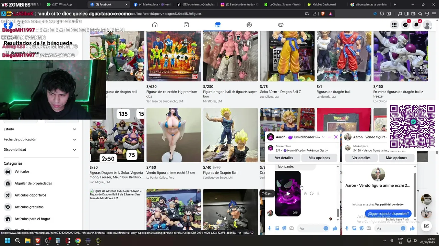Open the Marketplace tab icon
Viewport: 439px width, 246px height.
[218, 25]
